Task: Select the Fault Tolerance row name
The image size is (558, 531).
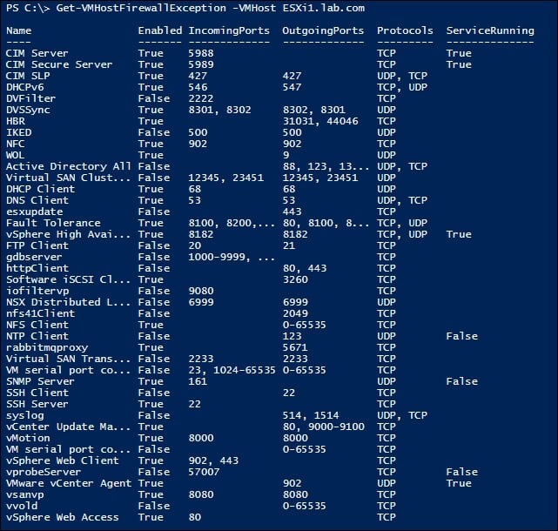Action: [53, 223]
